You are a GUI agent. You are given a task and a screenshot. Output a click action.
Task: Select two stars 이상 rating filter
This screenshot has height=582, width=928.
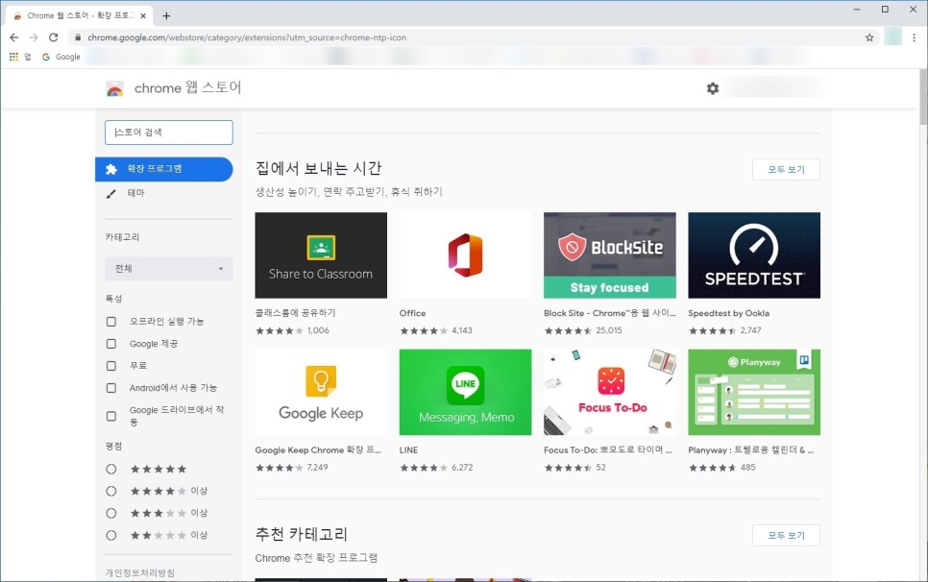pyautogui.click(x=111, y=535)
